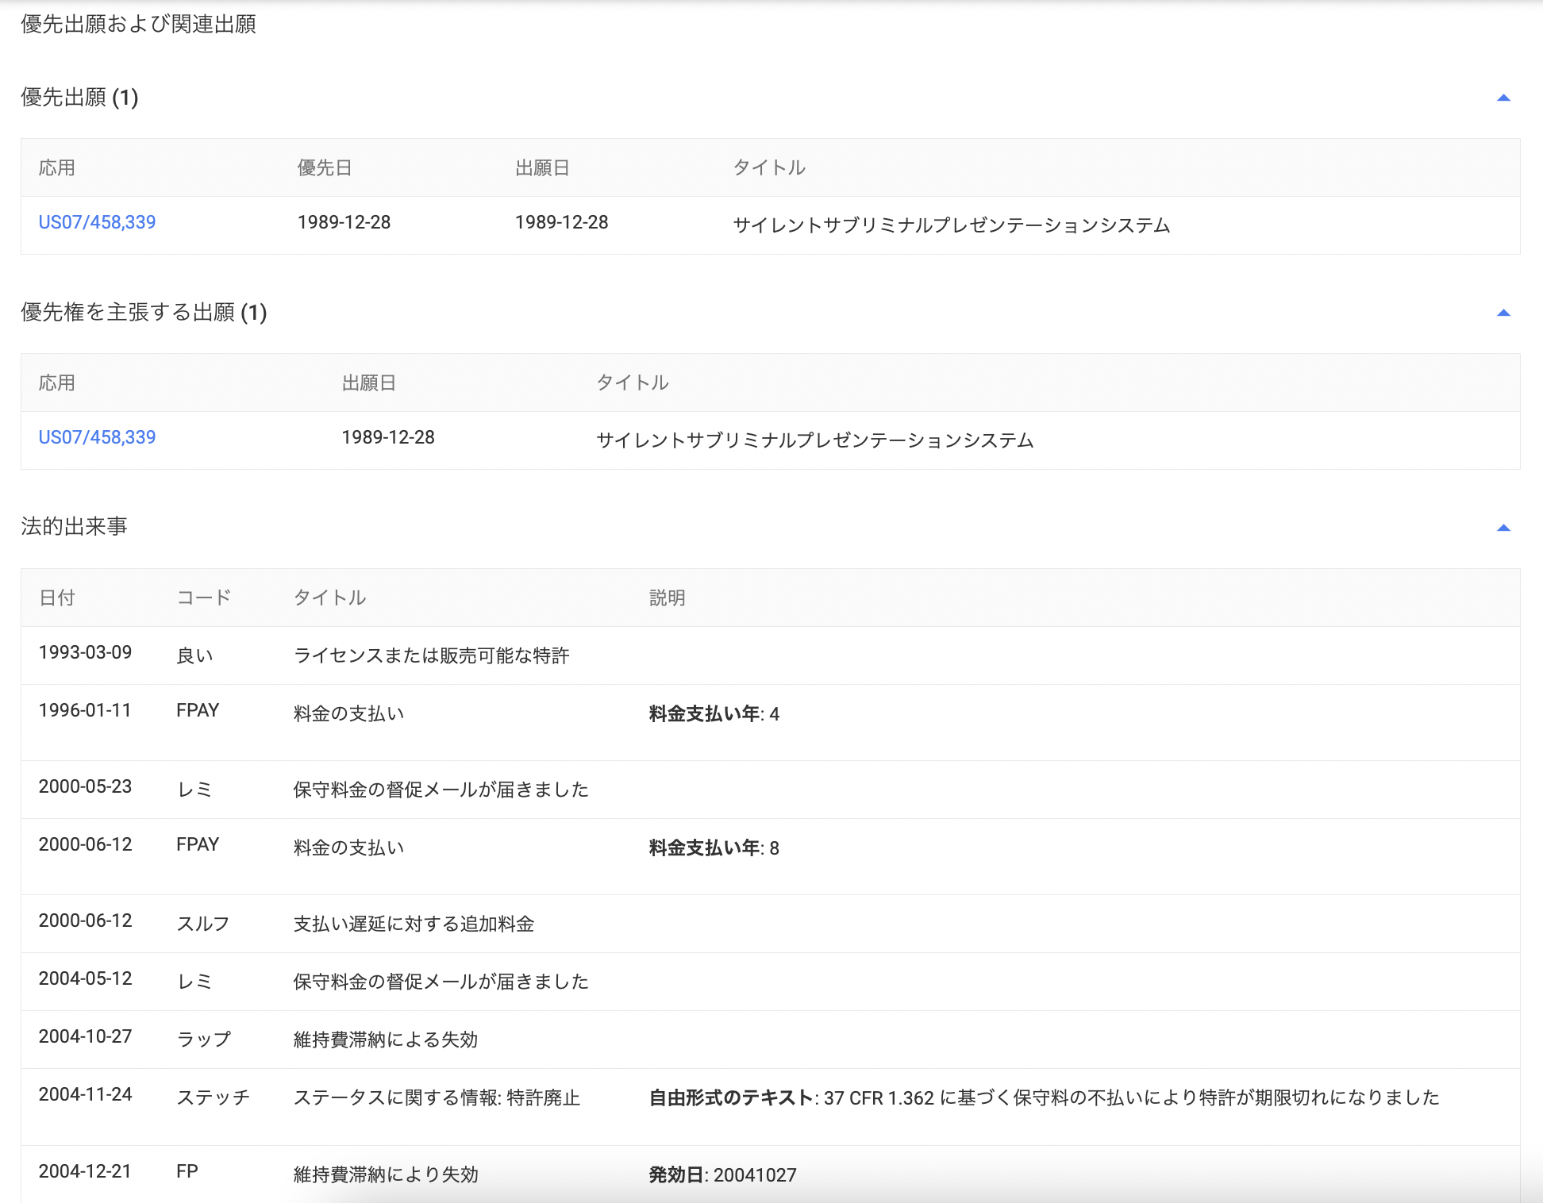Click the 説明 column header
This screenshot has height=1203, width=1543.
(x=667, y=598)
